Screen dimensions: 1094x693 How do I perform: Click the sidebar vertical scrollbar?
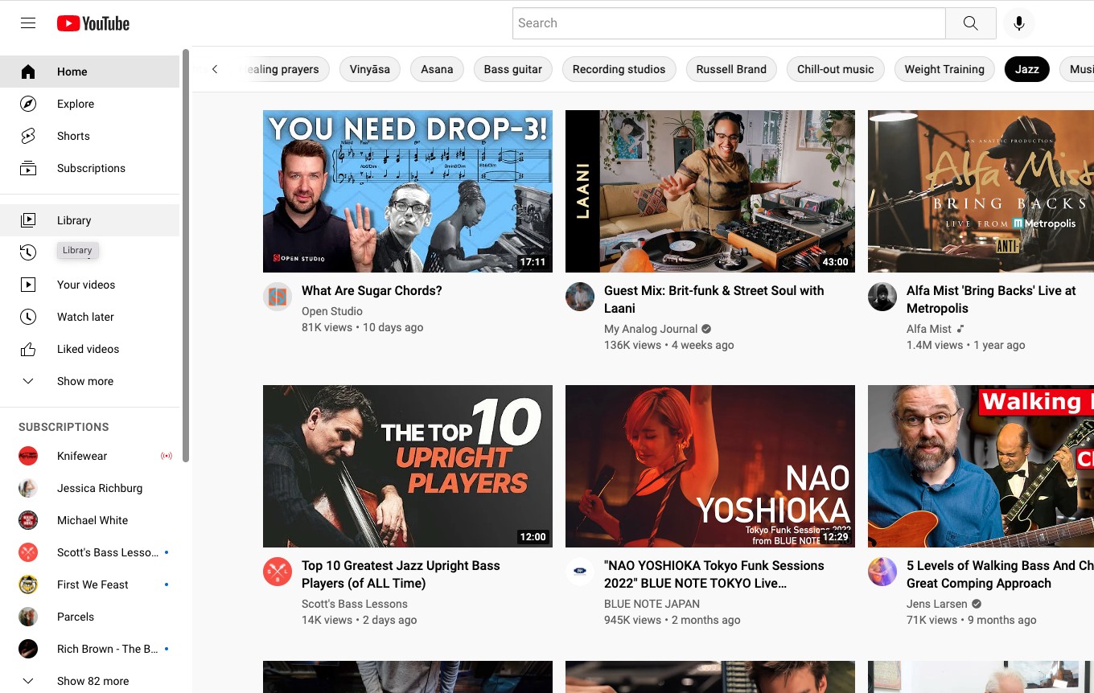click(186, 256)
